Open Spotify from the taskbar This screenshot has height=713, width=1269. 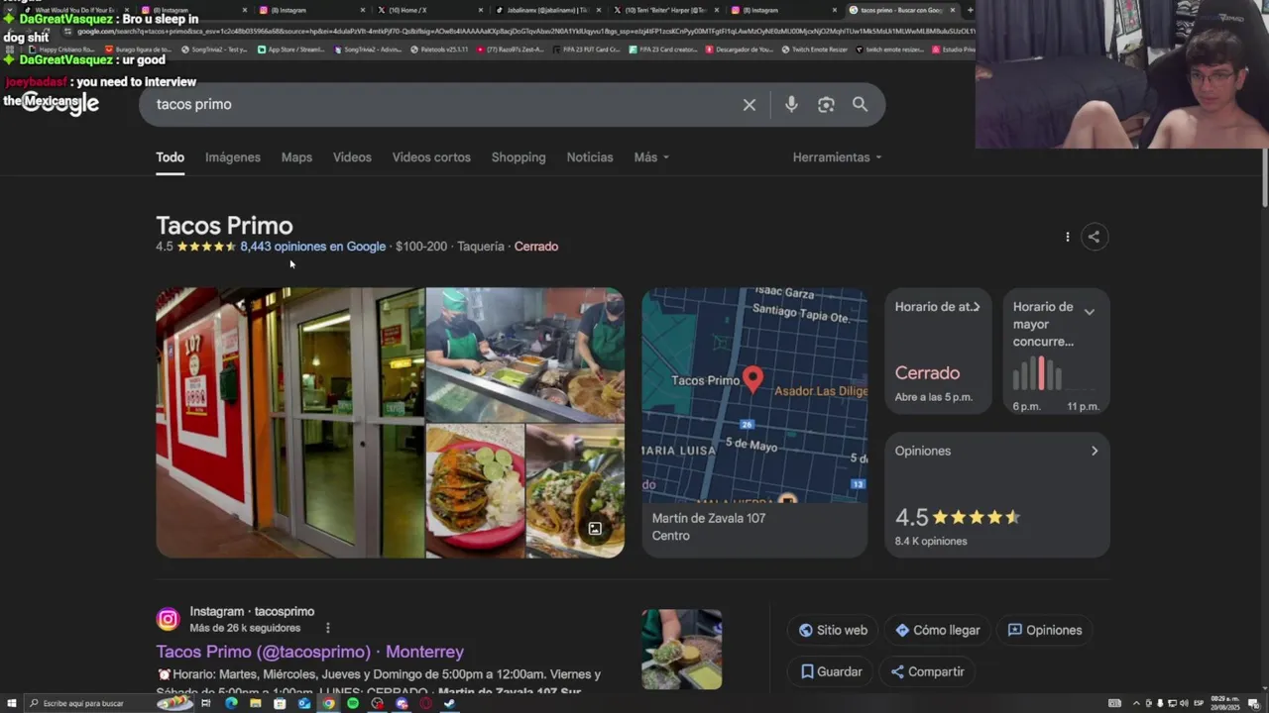pyautogui.click(x=353, y=703)
